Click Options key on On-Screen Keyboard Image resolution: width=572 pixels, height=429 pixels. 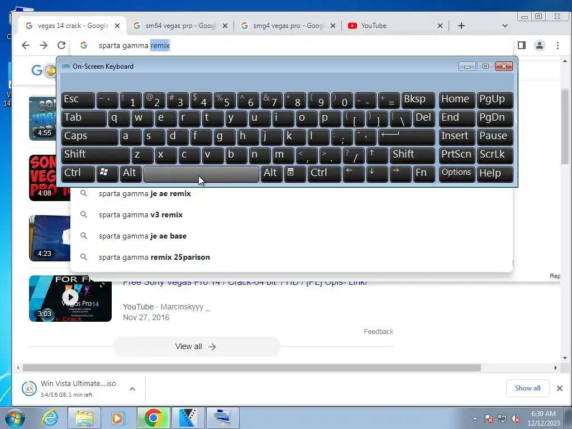(x=457, y=174)
